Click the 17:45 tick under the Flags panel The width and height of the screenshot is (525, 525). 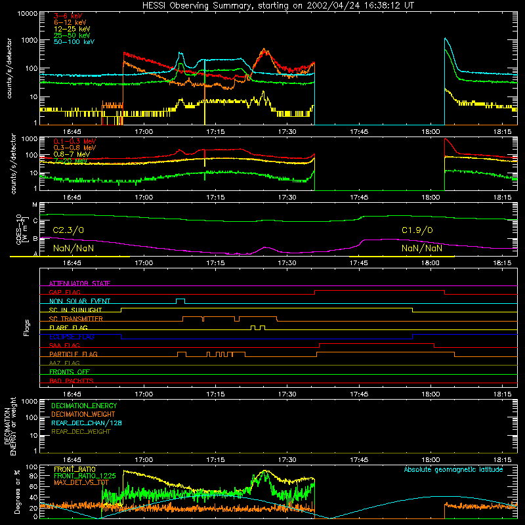pos(359,394)
